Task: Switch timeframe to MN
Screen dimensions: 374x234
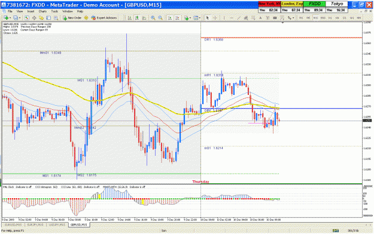Action: 358,18
